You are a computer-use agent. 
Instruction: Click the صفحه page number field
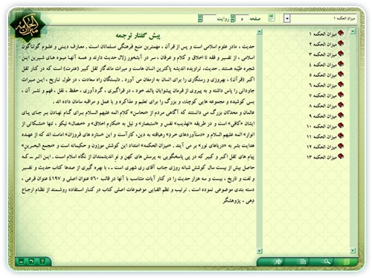coord(242,19)
